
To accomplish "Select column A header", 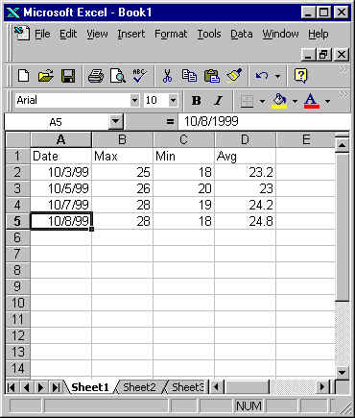I will [60, 139].
